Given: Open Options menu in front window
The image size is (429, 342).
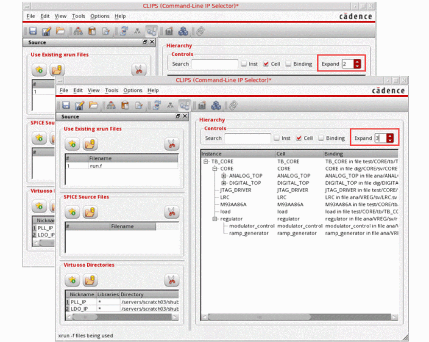Looking at the screenshot, I should click(x=133, y=90).
